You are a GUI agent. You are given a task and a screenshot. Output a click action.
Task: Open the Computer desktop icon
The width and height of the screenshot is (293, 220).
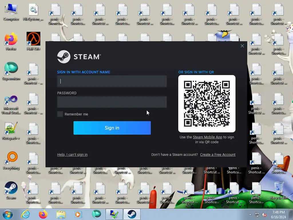[11, 12]
